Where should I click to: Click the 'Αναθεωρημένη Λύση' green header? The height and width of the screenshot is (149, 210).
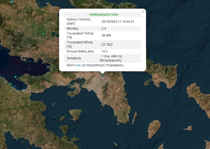[x=103, y=15]
